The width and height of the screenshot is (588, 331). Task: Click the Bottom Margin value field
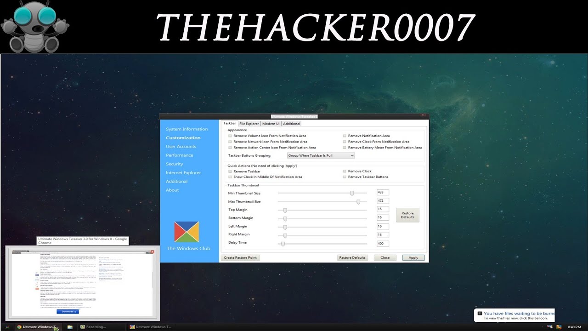(383, 217)
